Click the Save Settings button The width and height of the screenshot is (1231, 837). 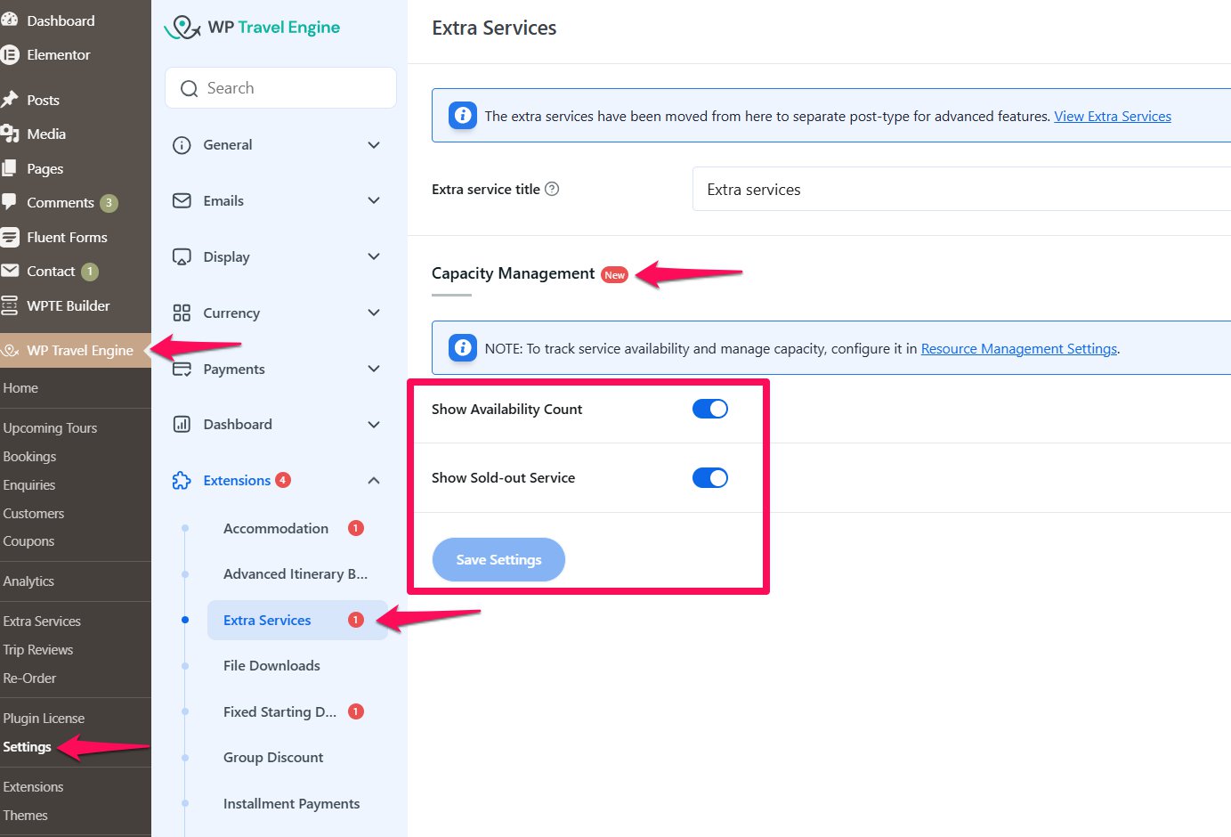(498, 559)
